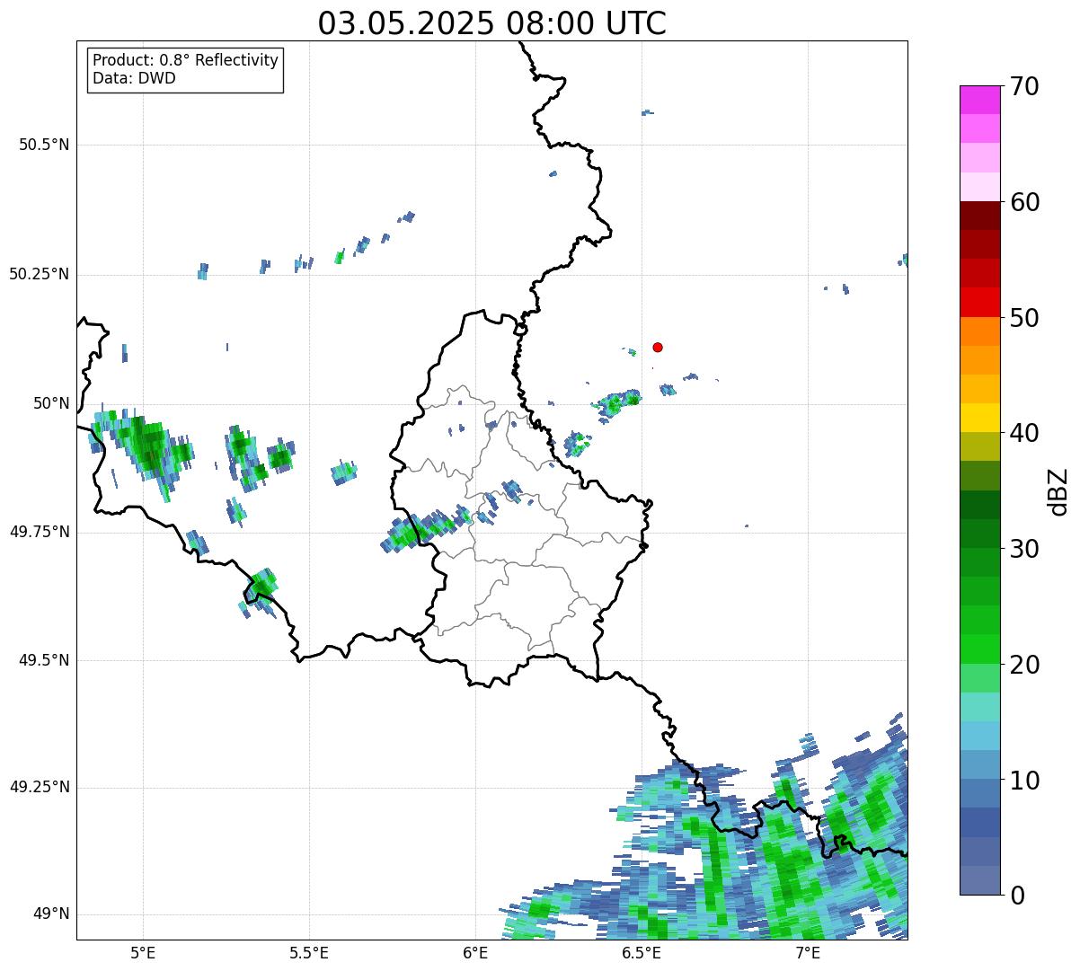
Task: Click the 49.5°N latitude label
Action: coord(44,660)
